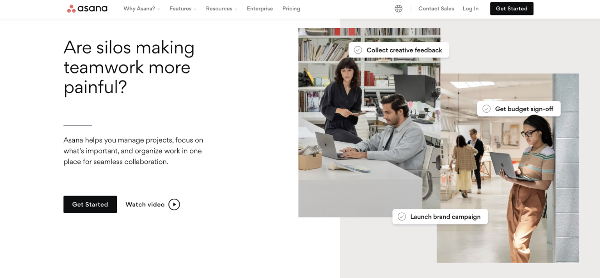
Task: Play video via the circular play icon
Action: pyautogui.click(x=174, y=205)
